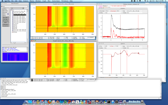Click the volume icon in the menu bar

(148, 1)
